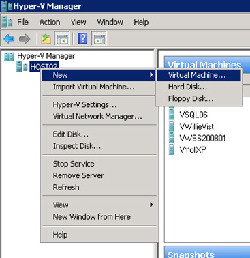Select the VWillieVist virtual machine row

(196, 126)
